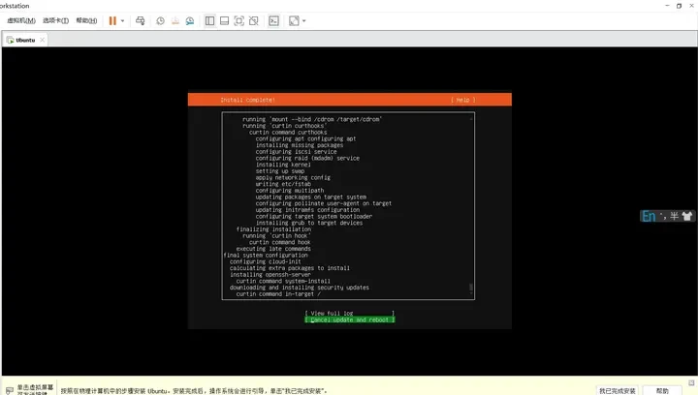This screenshot has width=698, height=395.
Task: Click the Unity mode icon
Action: point(254,21)
